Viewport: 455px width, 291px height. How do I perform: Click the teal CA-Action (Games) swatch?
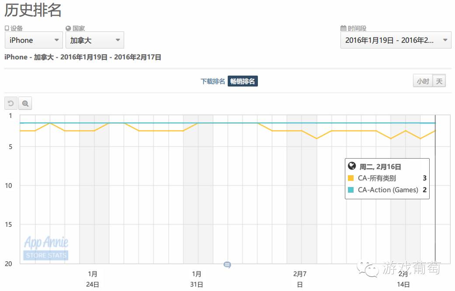351,190
